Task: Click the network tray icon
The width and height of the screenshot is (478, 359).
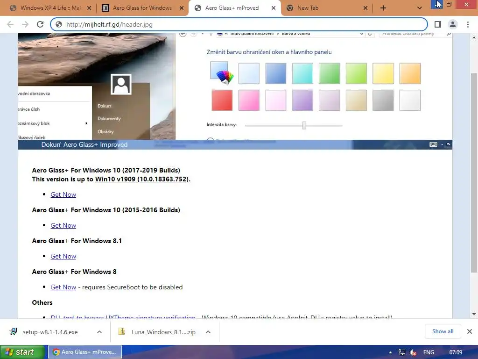Action: click(402, 352)
